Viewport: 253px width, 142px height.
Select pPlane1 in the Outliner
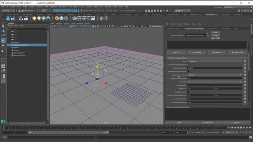[17, 42]
